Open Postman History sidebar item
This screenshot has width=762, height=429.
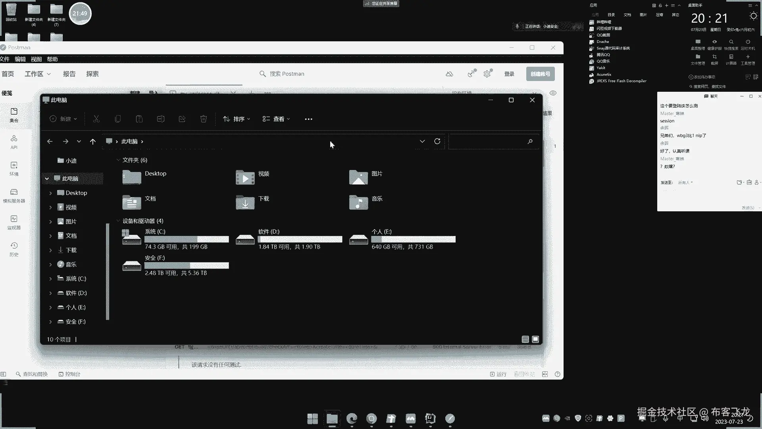(x=14, y=249)
